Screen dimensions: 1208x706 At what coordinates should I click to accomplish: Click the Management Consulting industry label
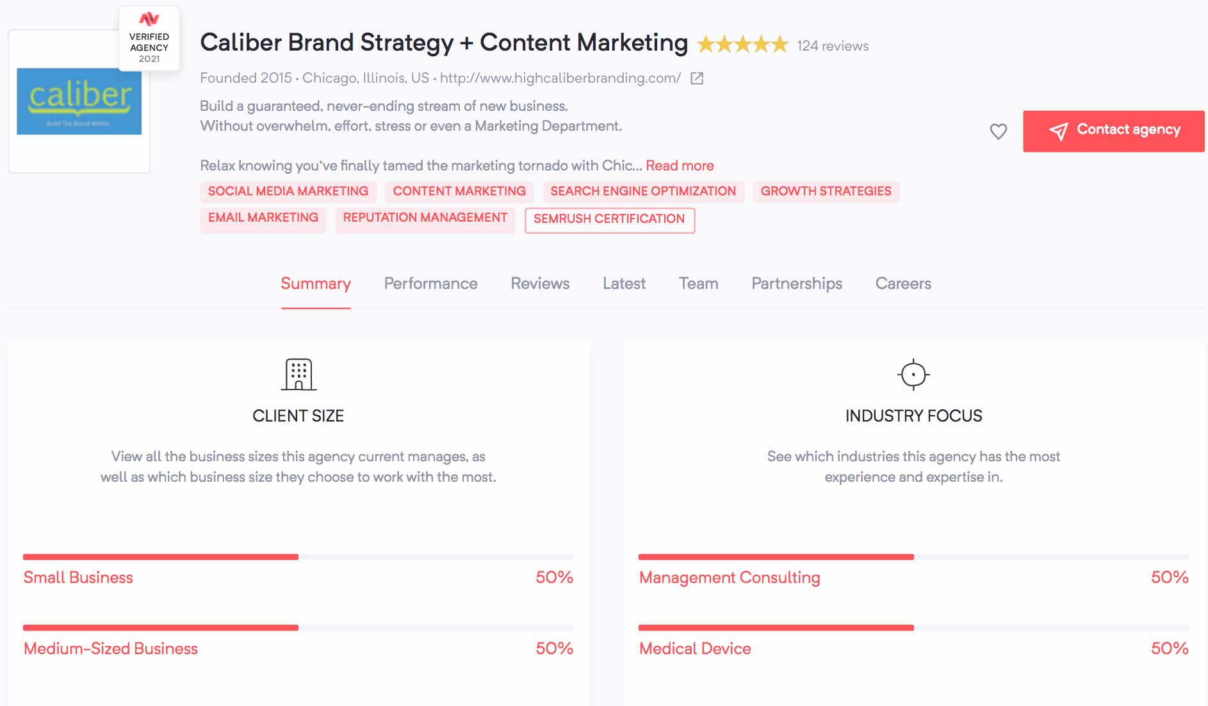point(730,577)
